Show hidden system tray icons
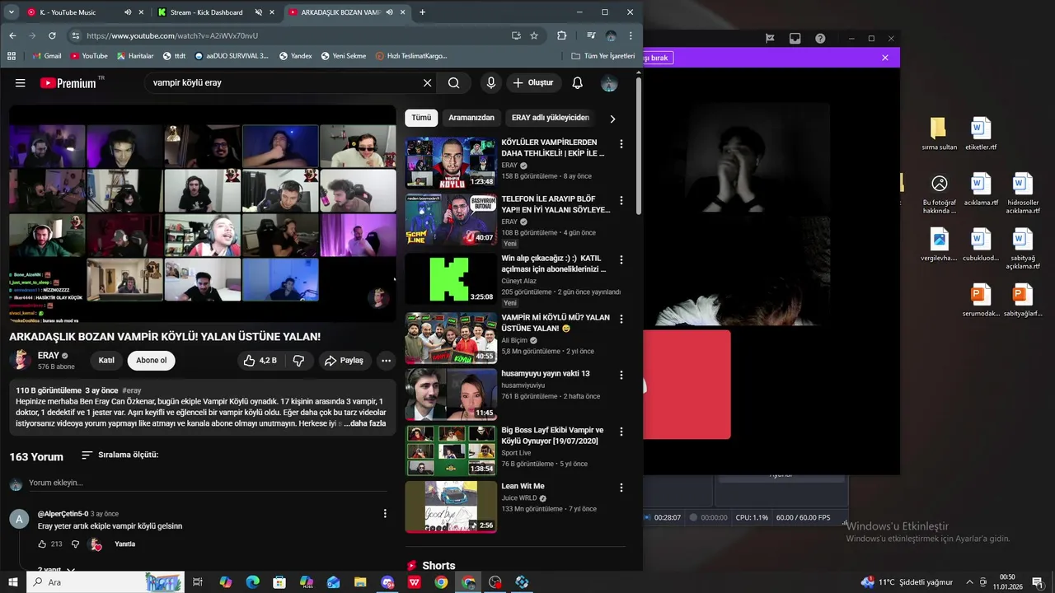The width and height of the screenshot is (1055, 593). tap(969, 582)
